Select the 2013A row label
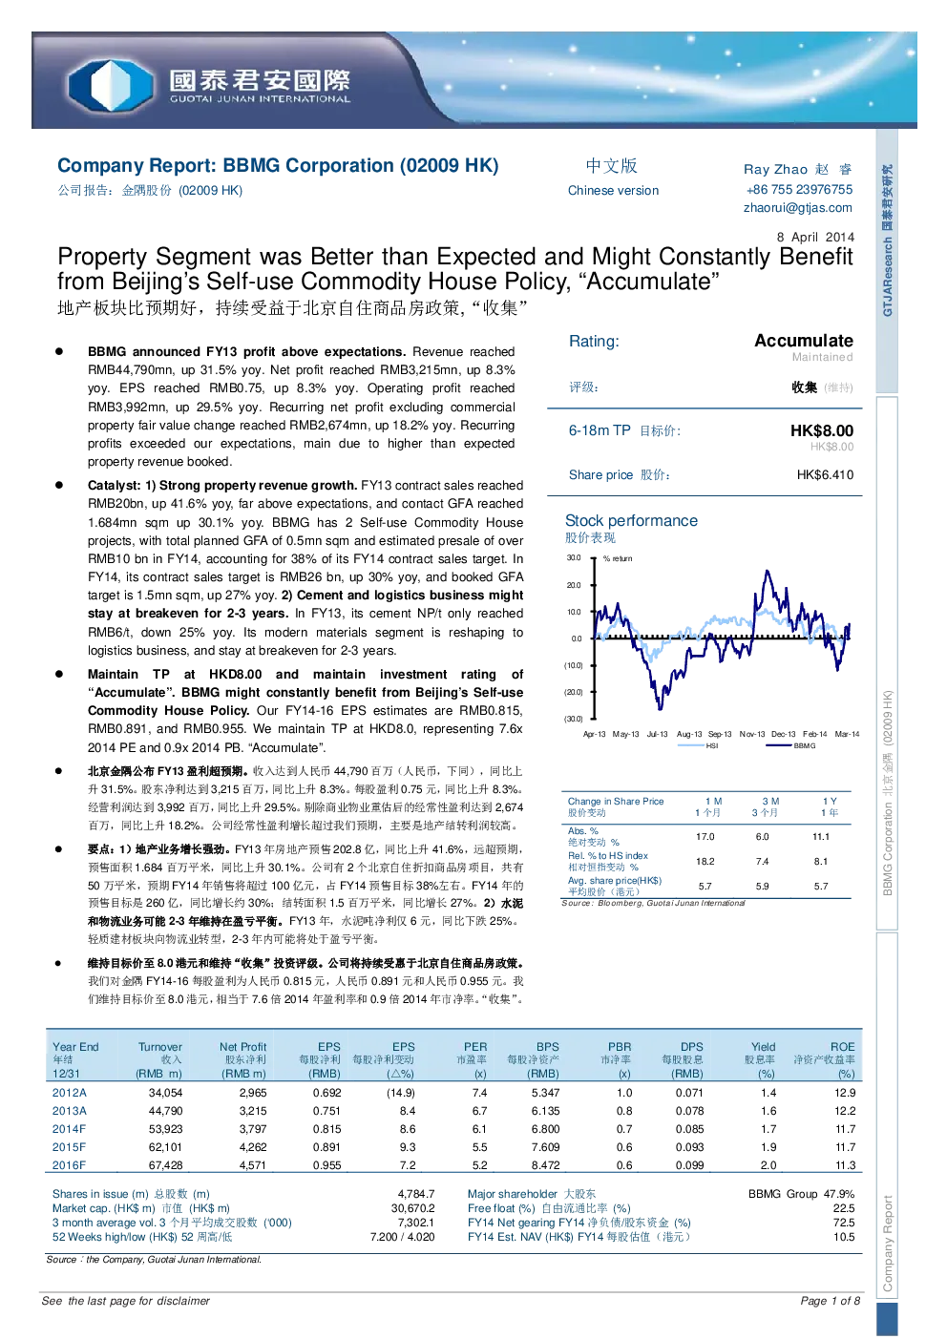Screen dimensions: 947x1339 (x=69, y=1111)
